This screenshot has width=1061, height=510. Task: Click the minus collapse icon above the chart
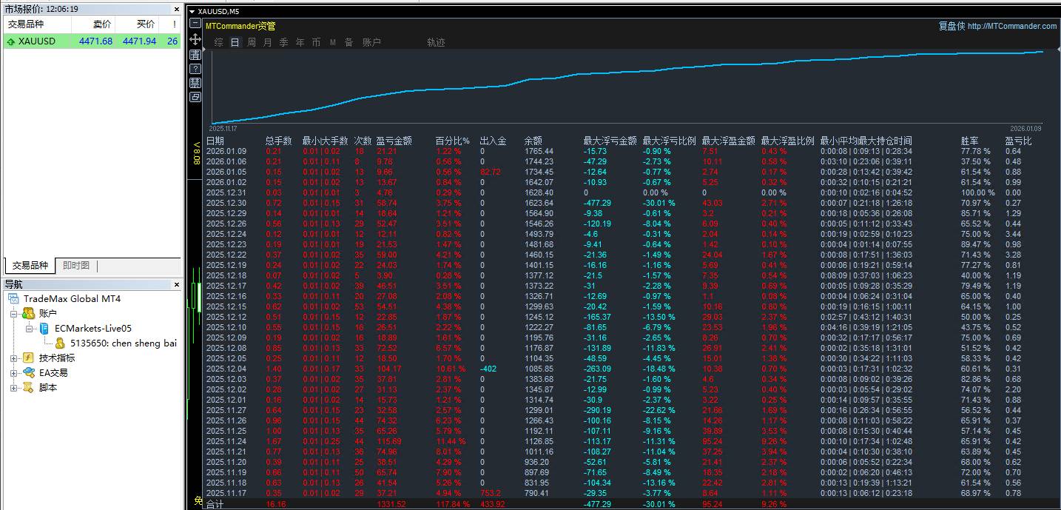(195, 24)
